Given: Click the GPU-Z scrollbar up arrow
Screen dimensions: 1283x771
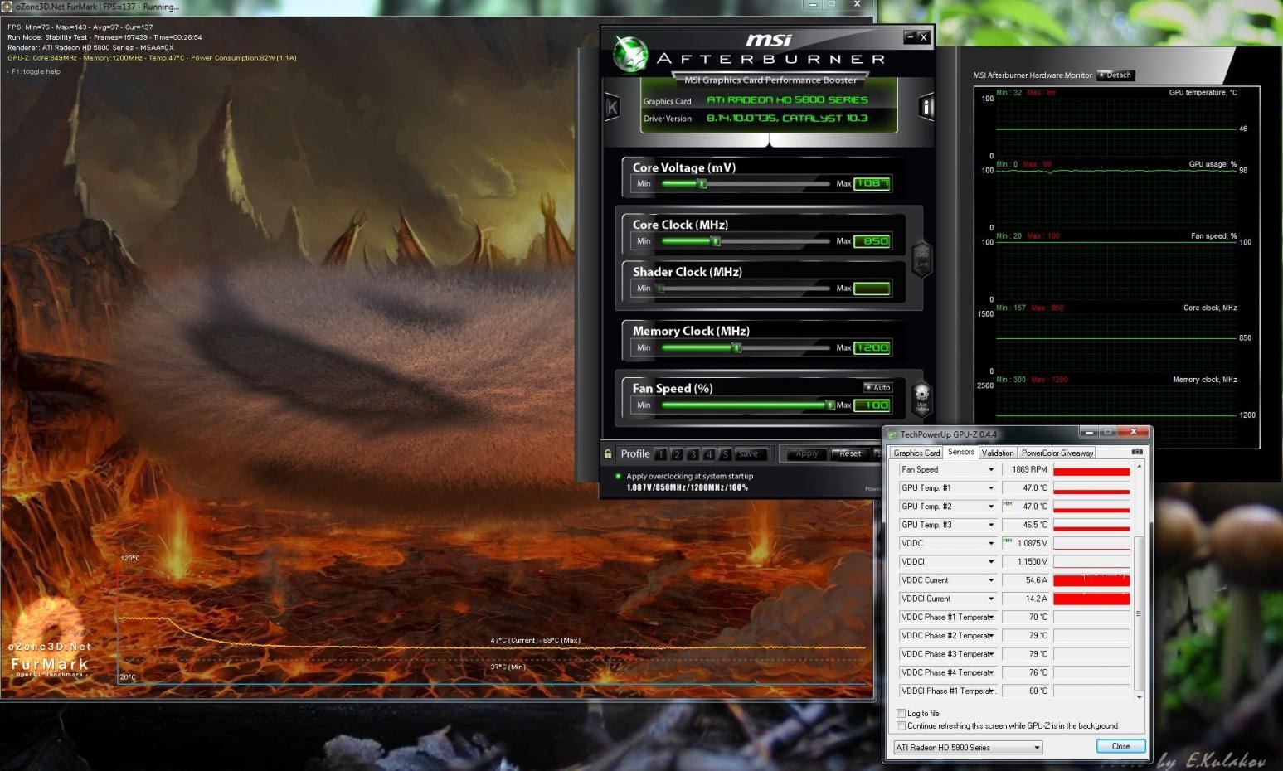Looking at the screenshot, I should 1139,467.
